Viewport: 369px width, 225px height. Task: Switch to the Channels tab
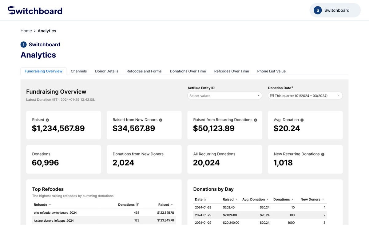tap(79, 71)
